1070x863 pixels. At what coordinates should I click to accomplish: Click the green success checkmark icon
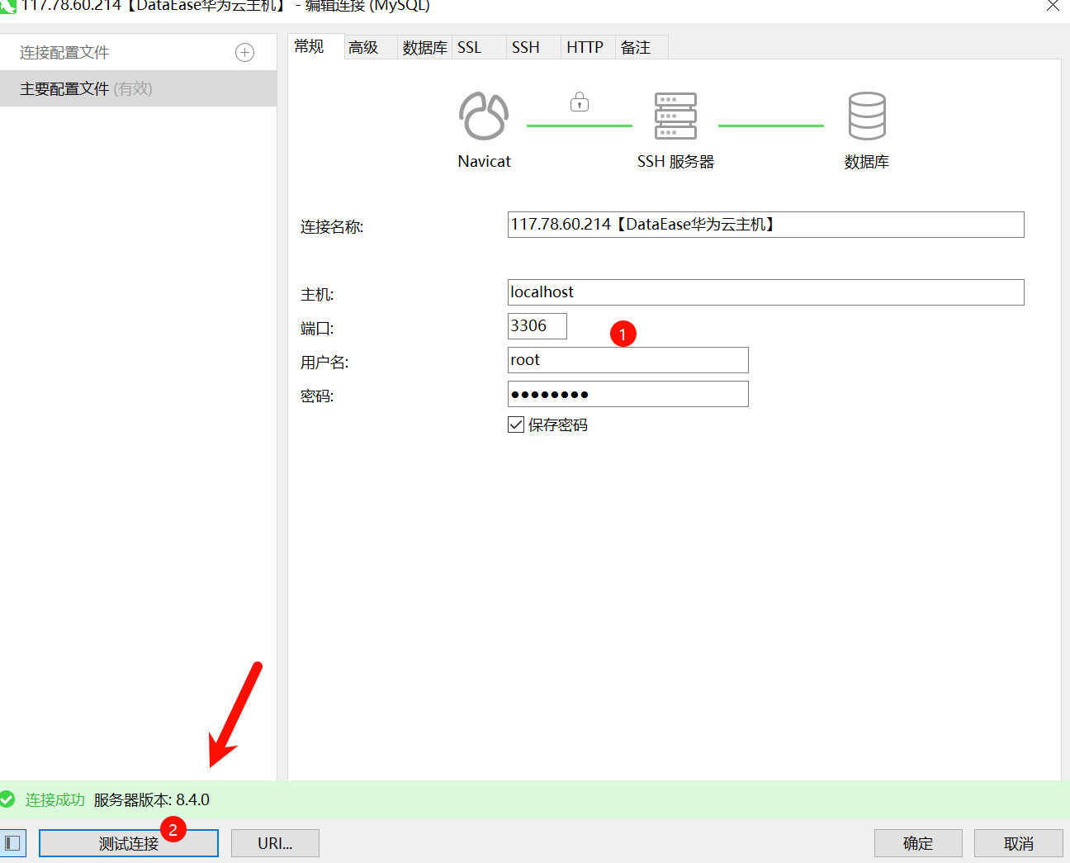pos(7,799)
